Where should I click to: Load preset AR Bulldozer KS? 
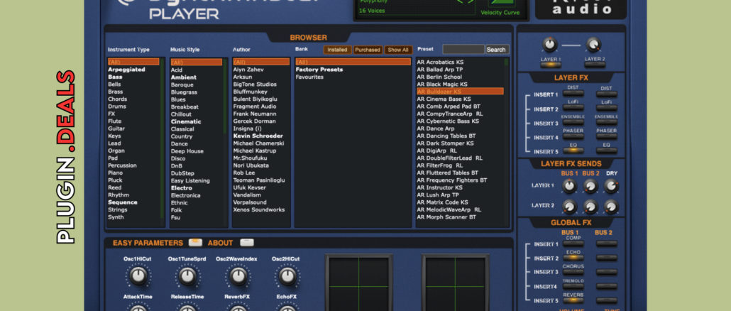(x=460, y=92)
